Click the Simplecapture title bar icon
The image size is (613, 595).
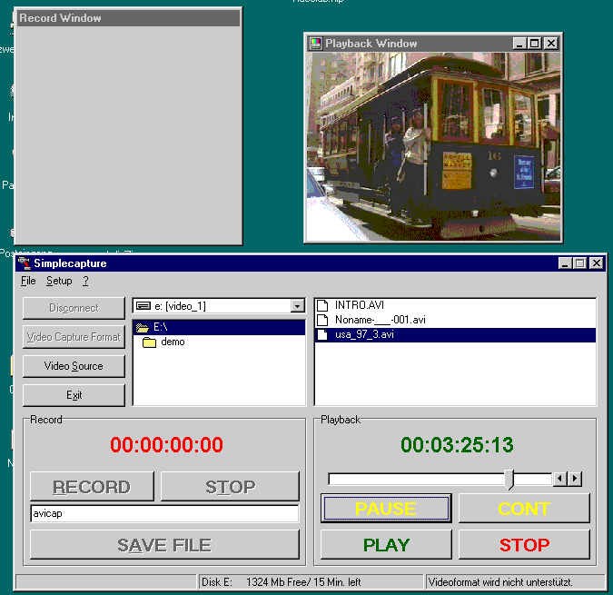coord(25,263)
